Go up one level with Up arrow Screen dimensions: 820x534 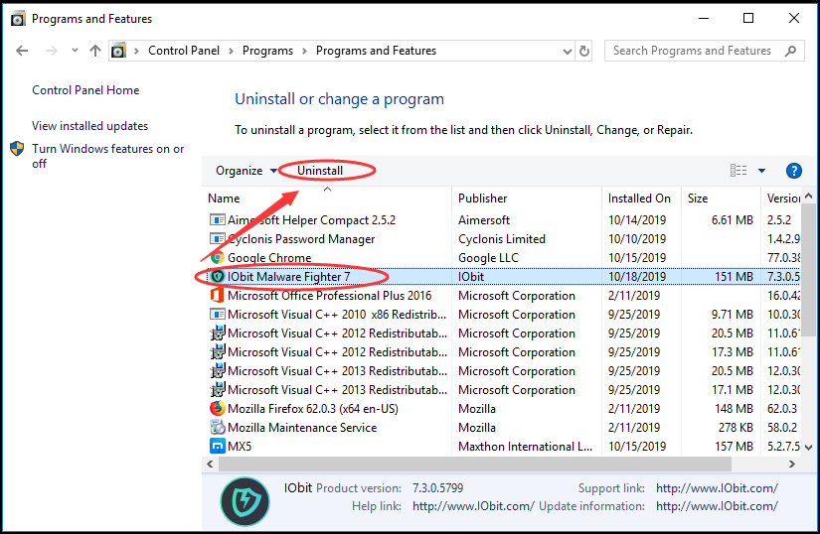[x=95, y=51]
